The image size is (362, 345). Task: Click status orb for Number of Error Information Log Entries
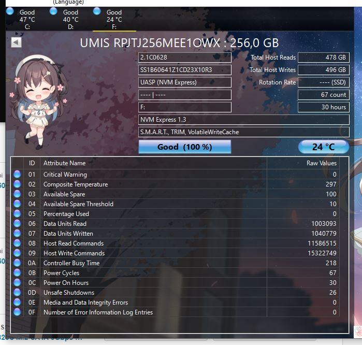(x=17, y=312)
